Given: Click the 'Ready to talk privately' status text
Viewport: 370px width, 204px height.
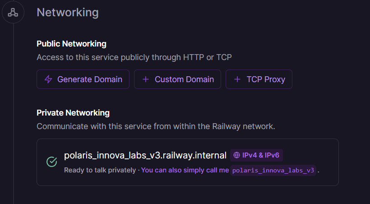Looking at the screenshot, I should point(100,170).
